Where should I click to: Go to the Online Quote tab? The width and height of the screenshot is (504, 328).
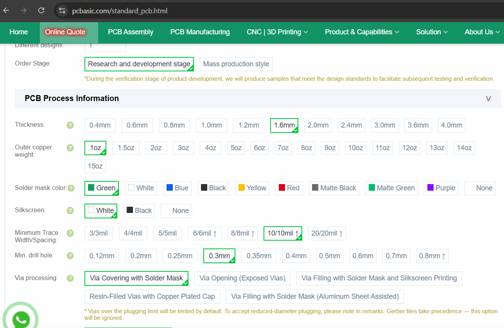pyautogui.click(x=65, y=32)
